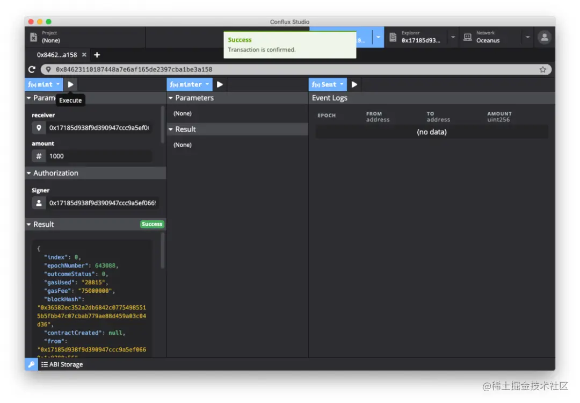This screenshot has width=580, height=403.
Task: Edit the amount field showing 1000
Action: (x=99, y=156)
